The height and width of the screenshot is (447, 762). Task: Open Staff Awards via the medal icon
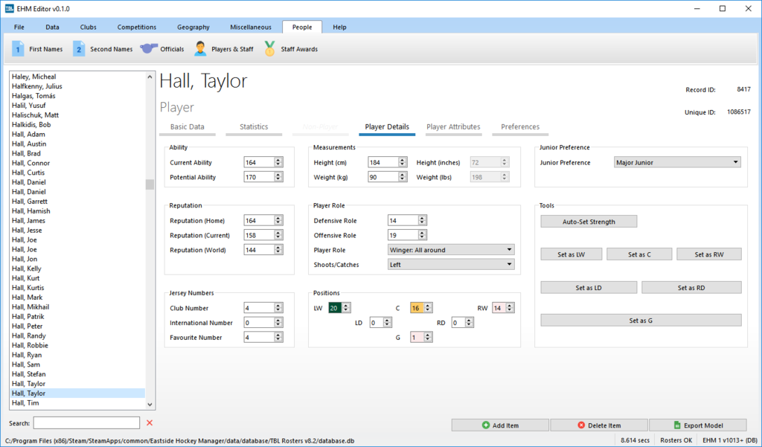pos(269,48)
